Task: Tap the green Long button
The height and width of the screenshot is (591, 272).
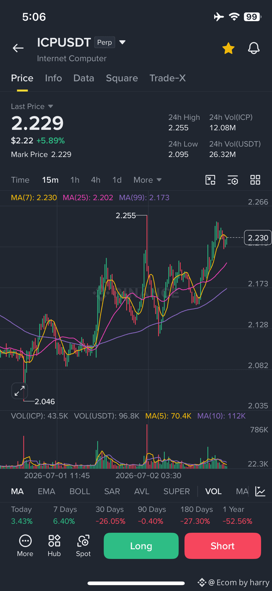Action: (141, 546)
